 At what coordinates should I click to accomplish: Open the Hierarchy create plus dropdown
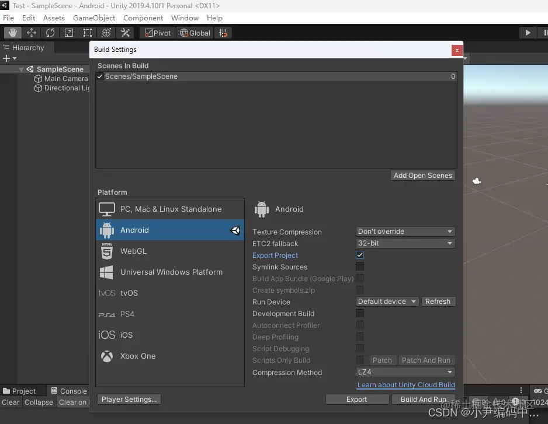point(9,58)
